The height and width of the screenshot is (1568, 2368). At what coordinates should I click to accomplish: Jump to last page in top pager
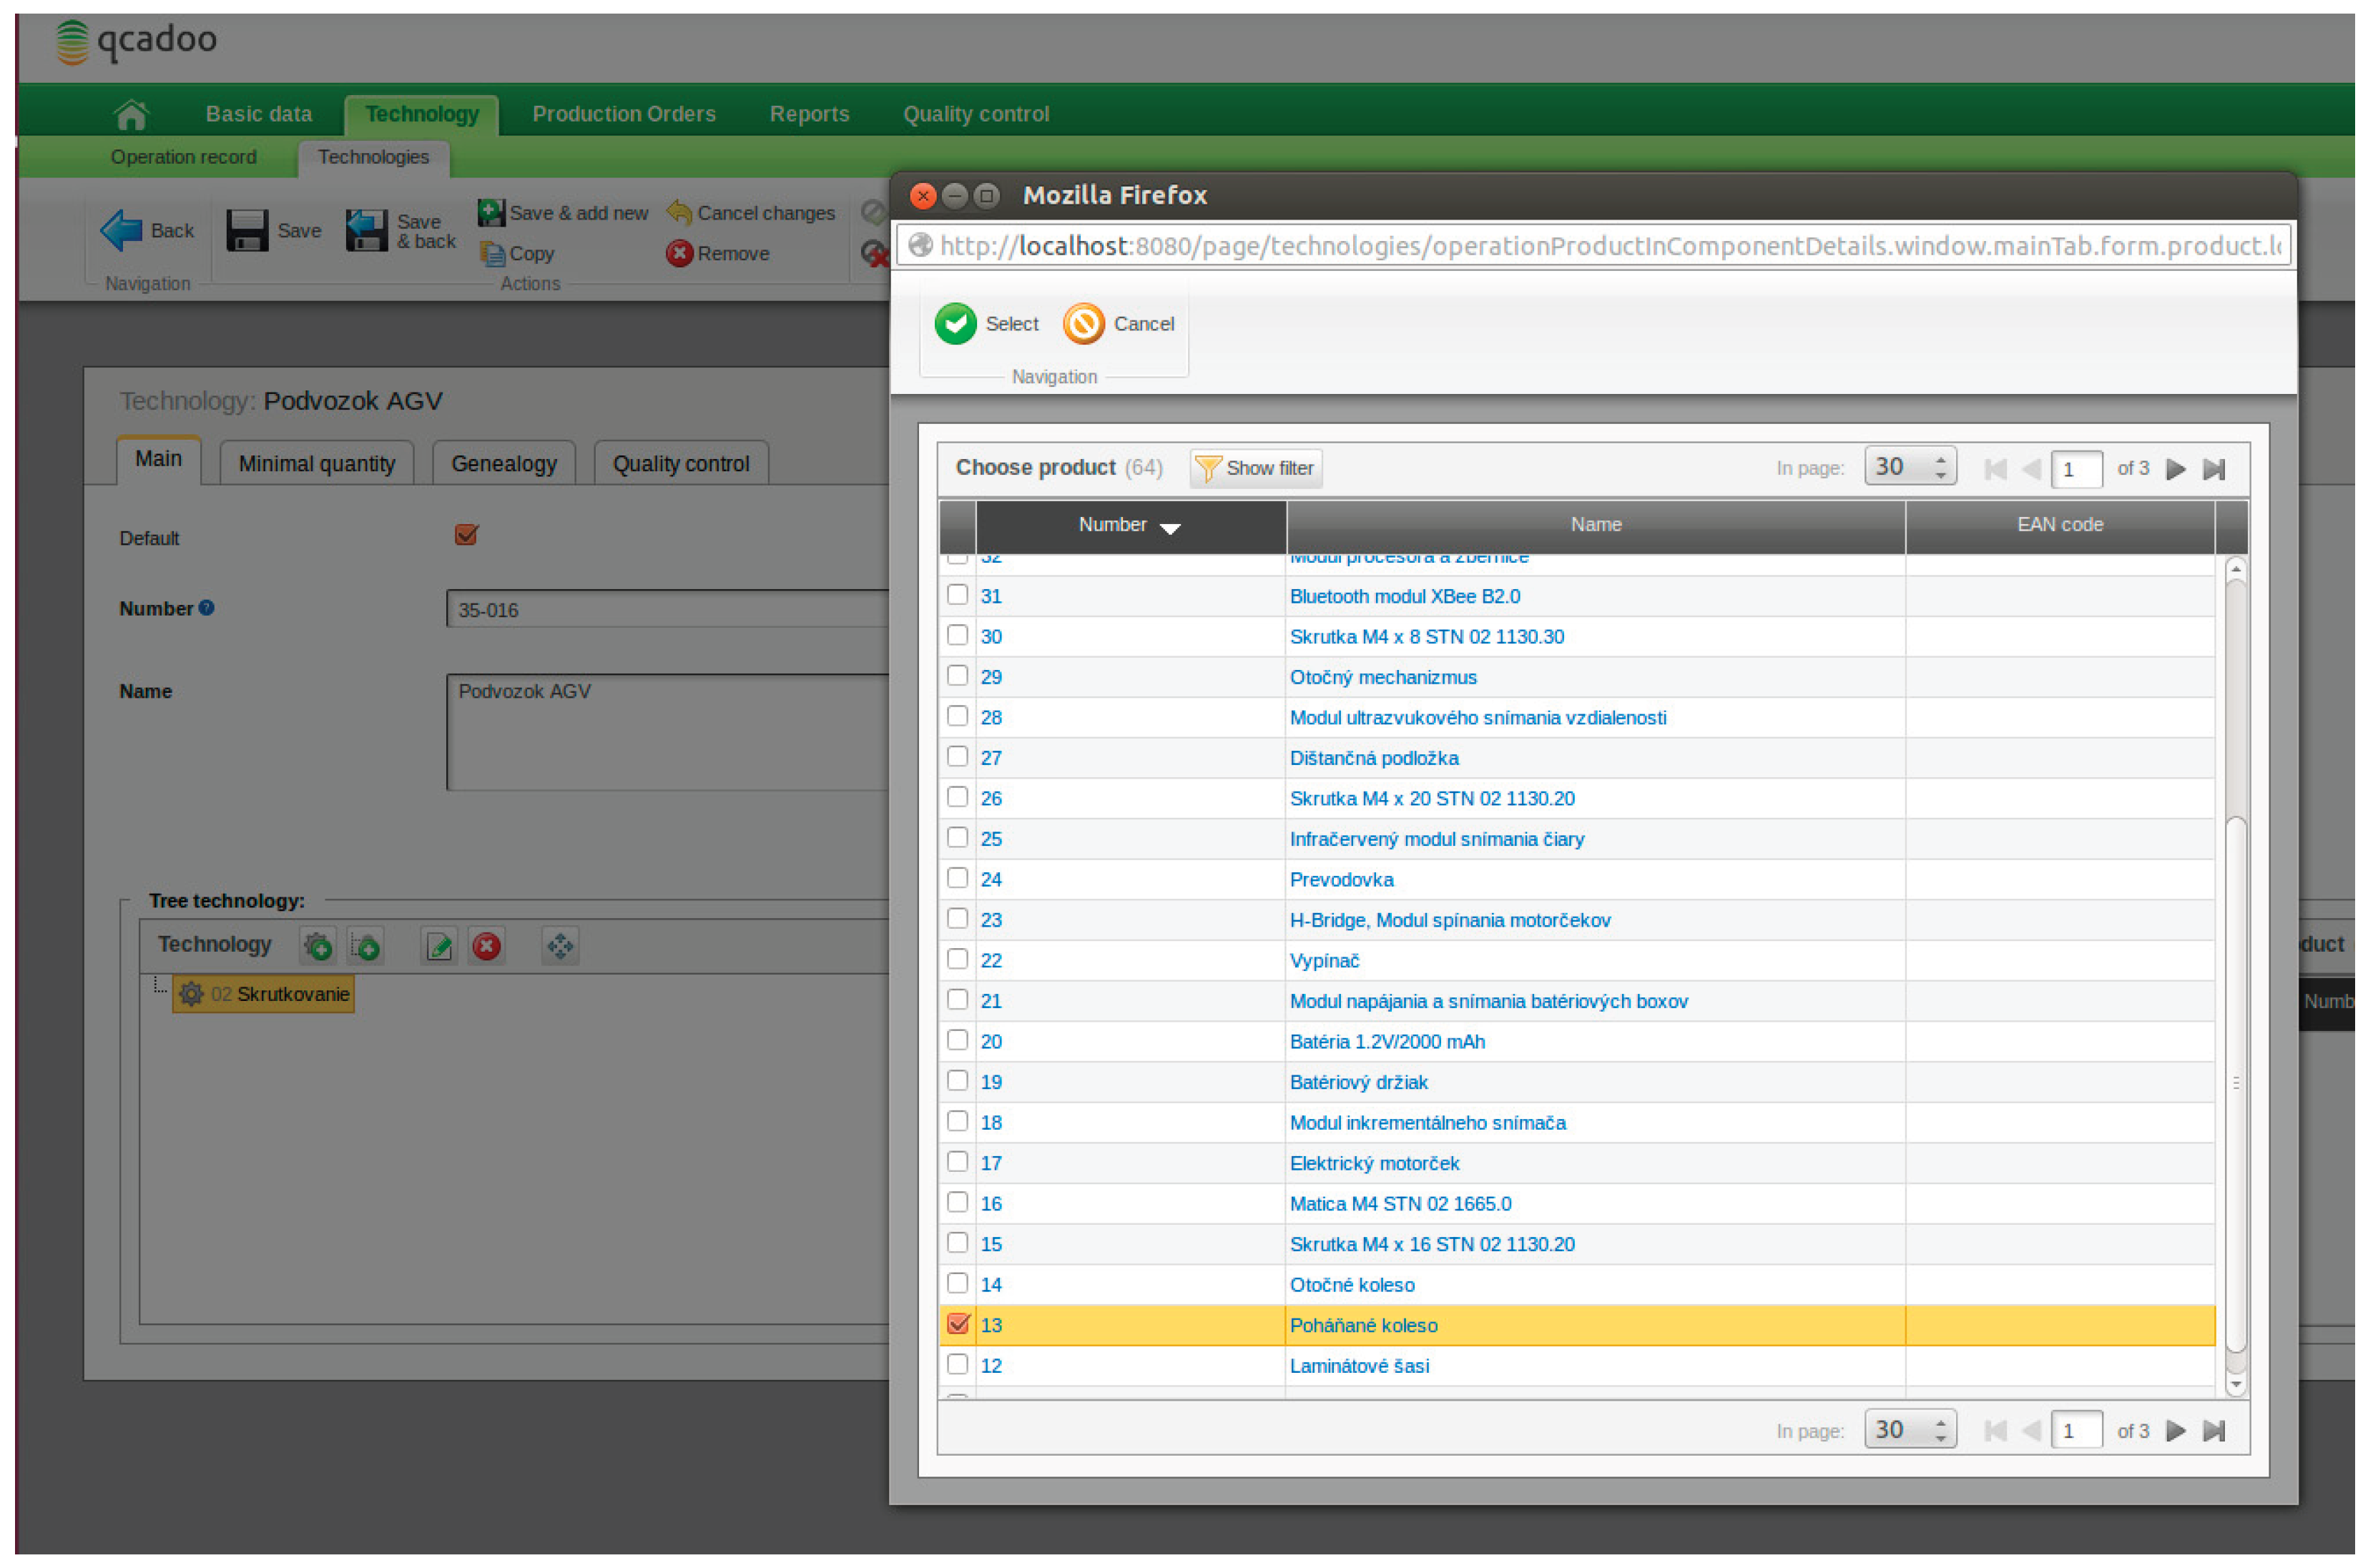click(x=2214, y=469)
